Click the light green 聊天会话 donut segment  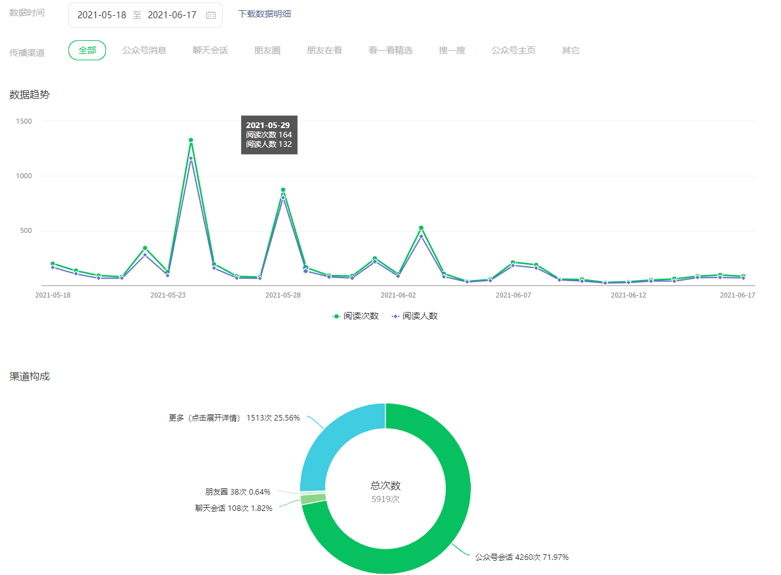(313, 499)
